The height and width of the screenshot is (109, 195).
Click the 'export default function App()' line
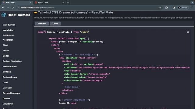[x=69, y=38]
